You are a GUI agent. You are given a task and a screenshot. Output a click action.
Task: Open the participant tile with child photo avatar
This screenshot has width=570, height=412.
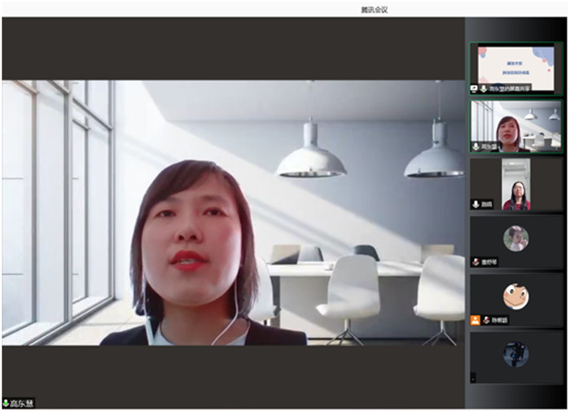tap(516, 239)
